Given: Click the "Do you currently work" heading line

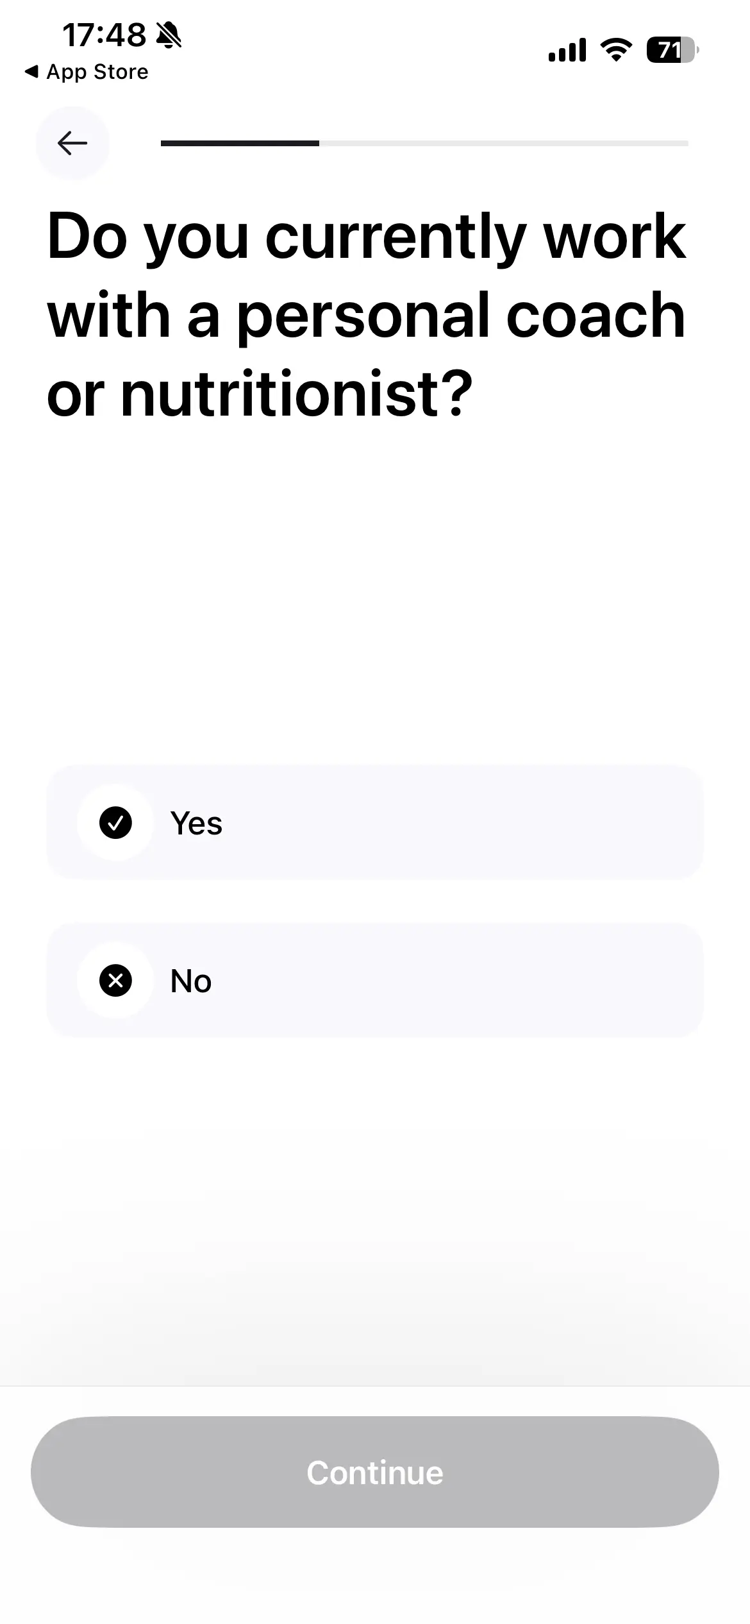Looking at the screenshot, I should pos(367,236).
